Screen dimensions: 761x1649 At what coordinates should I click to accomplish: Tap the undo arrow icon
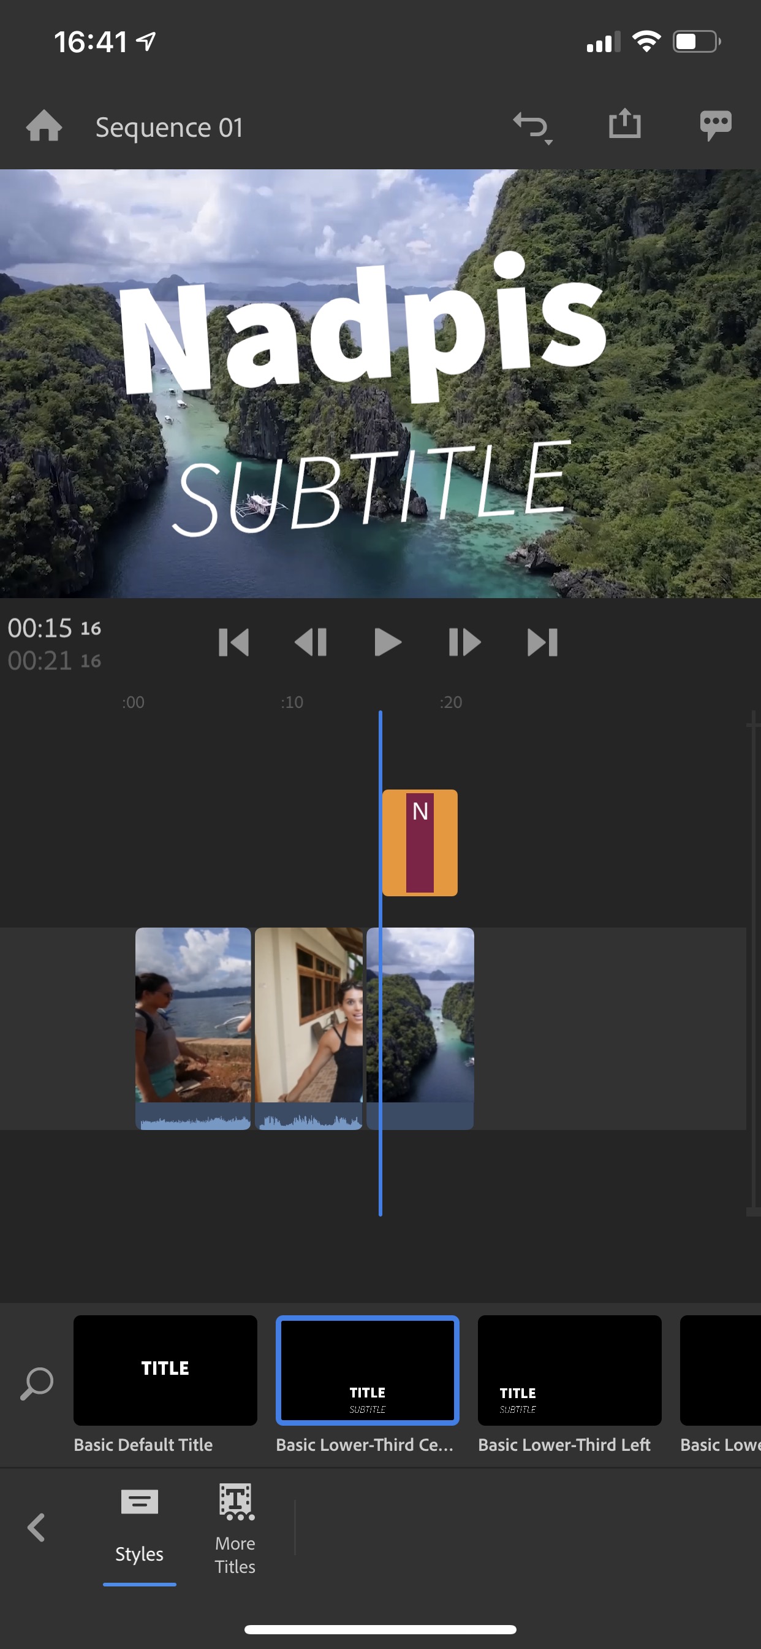pyautogui.click(x=531, y=126)
